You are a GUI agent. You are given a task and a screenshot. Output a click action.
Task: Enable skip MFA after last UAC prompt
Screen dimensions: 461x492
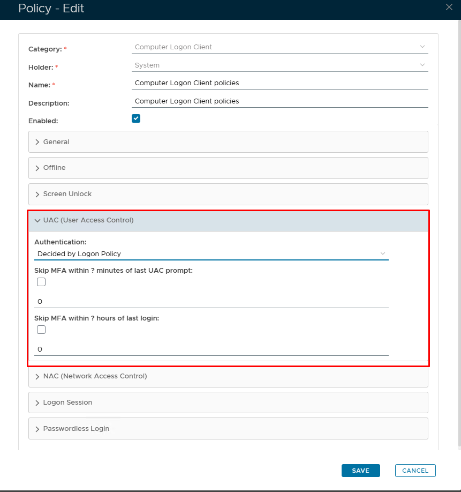[41, 282]
